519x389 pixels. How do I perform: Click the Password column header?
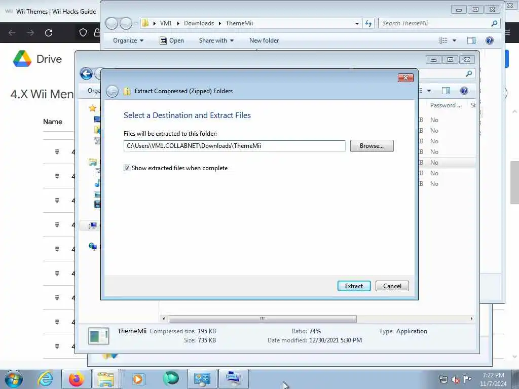click(x=446, y=105)
